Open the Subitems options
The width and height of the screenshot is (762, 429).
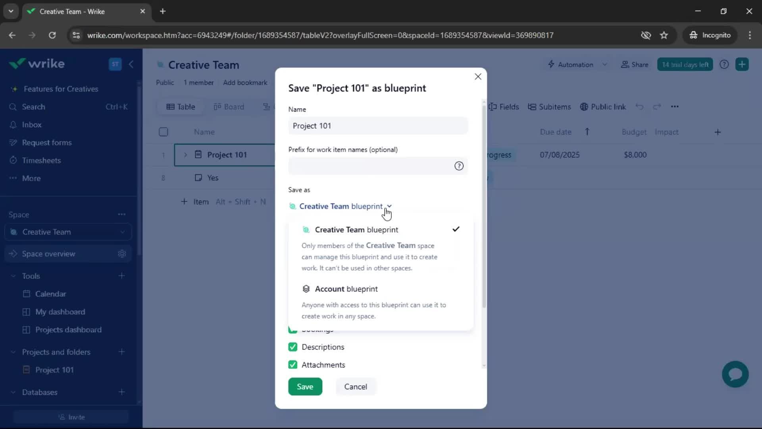[549, 107]
